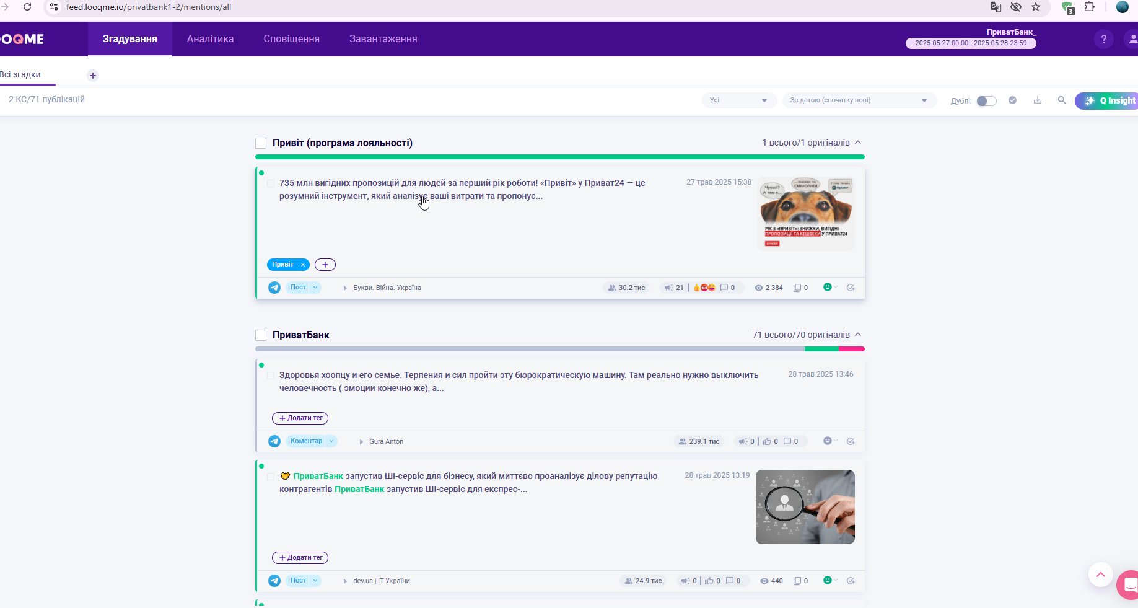Collapse the ПриватБанк group
Image resolution: width=1138 pixels, height=608 pixels.
pos(858,335)
